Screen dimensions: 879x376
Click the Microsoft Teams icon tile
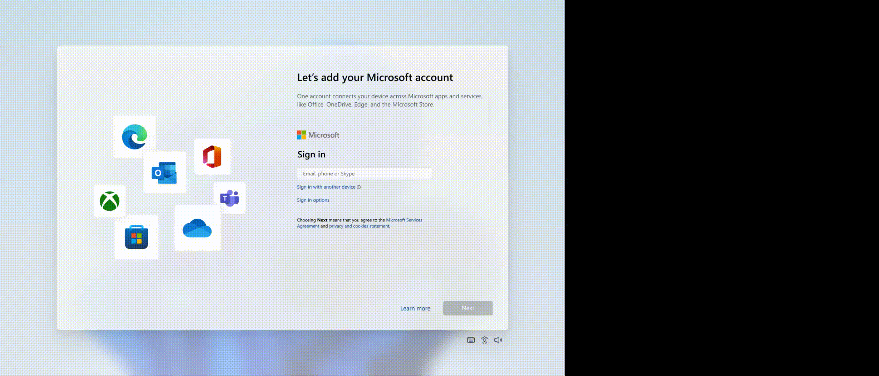[x=230, y=198]
